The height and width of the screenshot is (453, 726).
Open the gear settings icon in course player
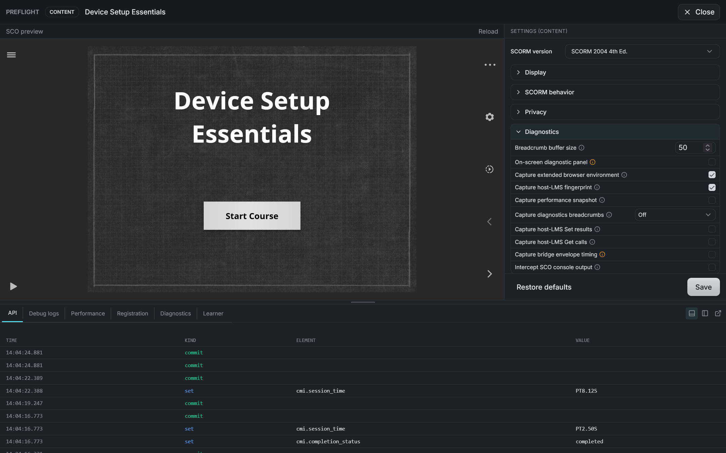point(490,117)
